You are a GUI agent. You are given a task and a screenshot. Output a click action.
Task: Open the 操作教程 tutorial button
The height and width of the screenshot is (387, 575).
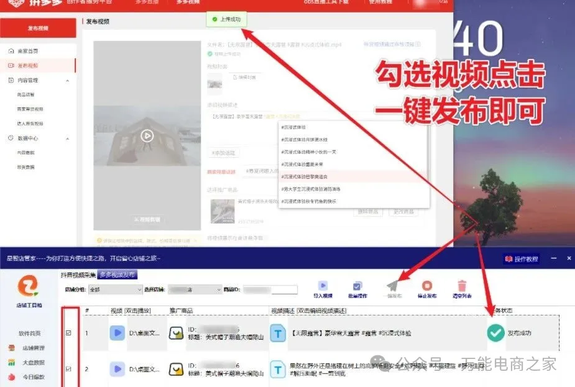pos(522,259)
